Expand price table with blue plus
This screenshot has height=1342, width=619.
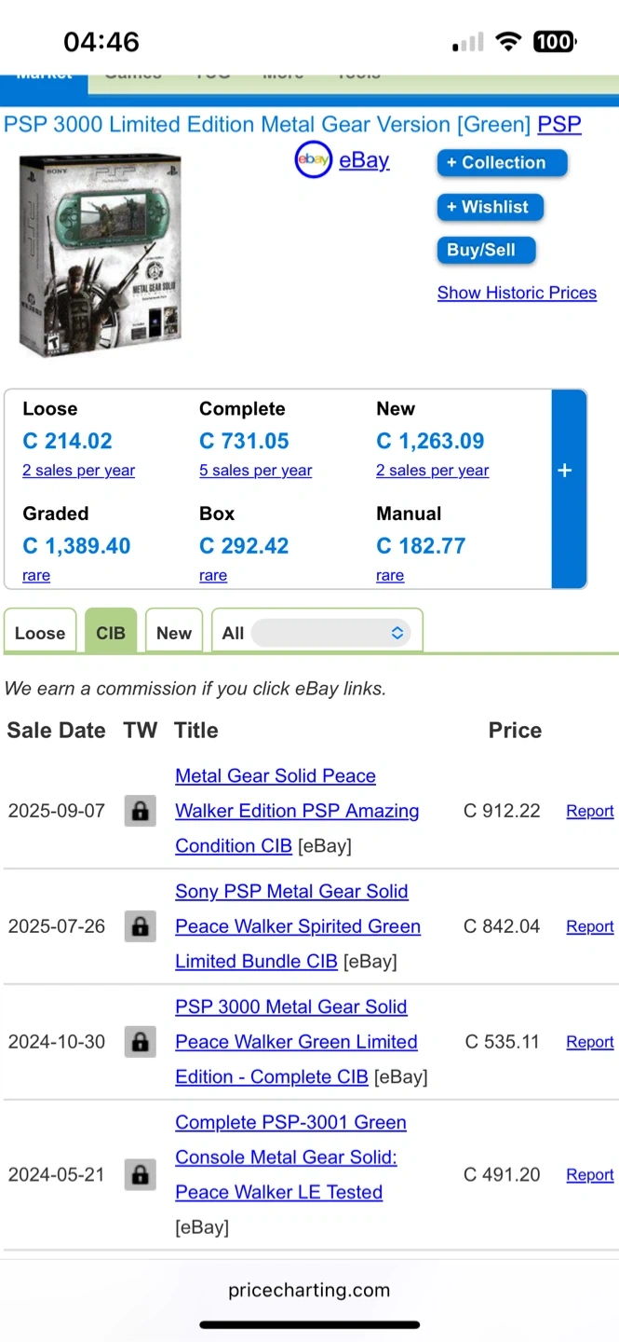(564, 471)
